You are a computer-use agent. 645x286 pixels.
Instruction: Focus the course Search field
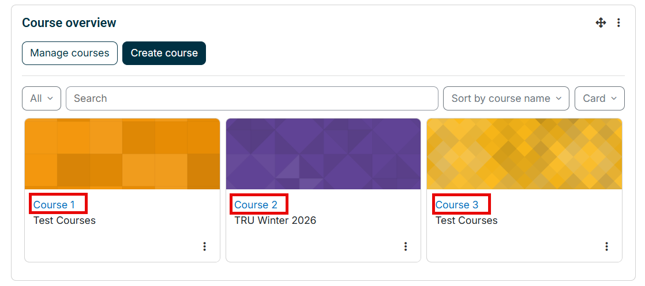pos(252,98)
